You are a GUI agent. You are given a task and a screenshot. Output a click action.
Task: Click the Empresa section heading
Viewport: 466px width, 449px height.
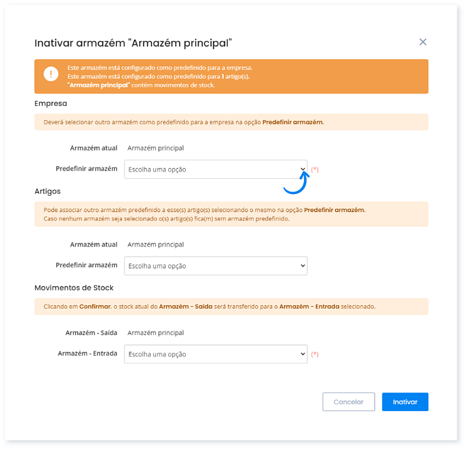pyautogui.click(x=51, y=103)
